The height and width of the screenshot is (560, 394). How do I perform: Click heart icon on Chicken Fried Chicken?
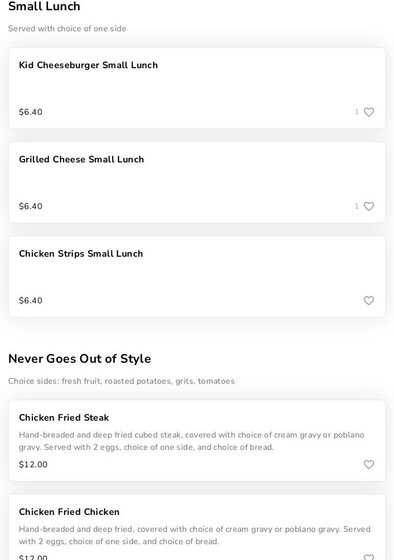click(x=368, y=557)
